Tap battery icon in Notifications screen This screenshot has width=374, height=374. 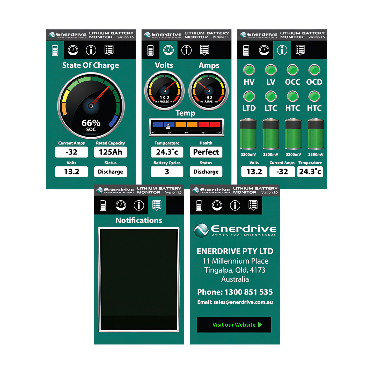(x=103, y=205)
